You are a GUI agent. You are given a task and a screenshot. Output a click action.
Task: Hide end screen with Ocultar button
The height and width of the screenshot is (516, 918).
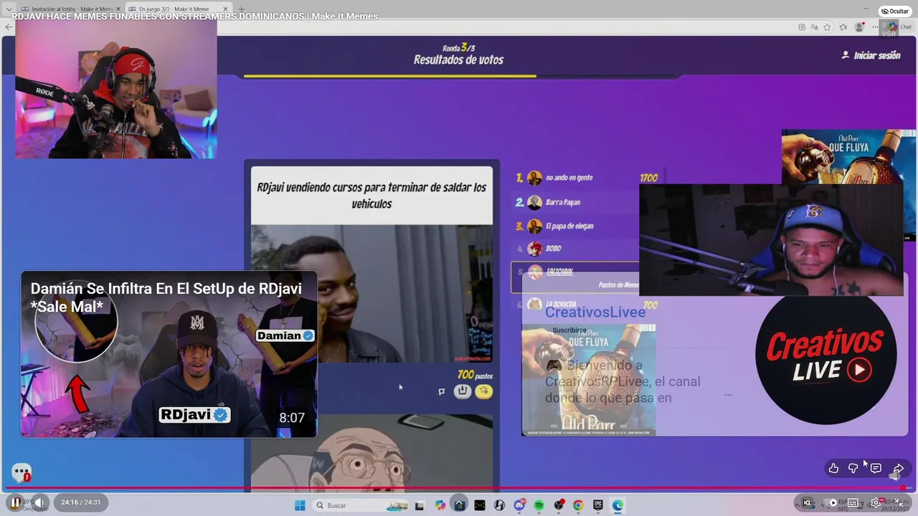click(895, 11)
